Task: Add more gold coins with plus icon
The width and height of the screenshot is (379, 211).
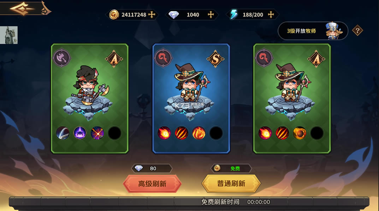Action: tap(152, 15)
